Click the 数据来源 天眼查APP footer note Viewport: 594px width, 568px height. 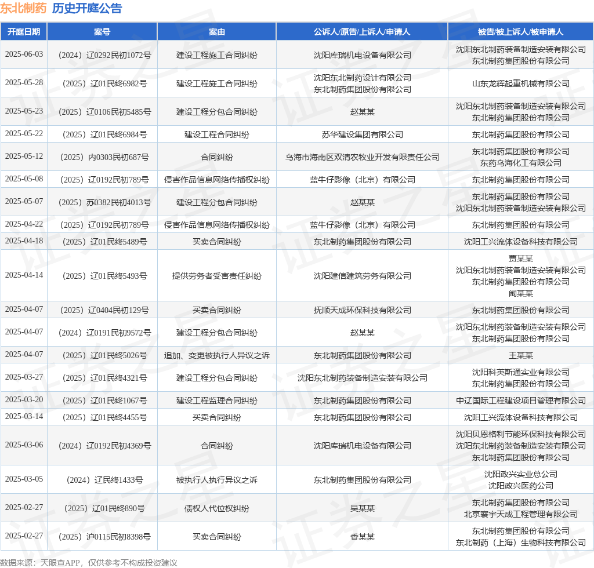[x=89, y=563]
